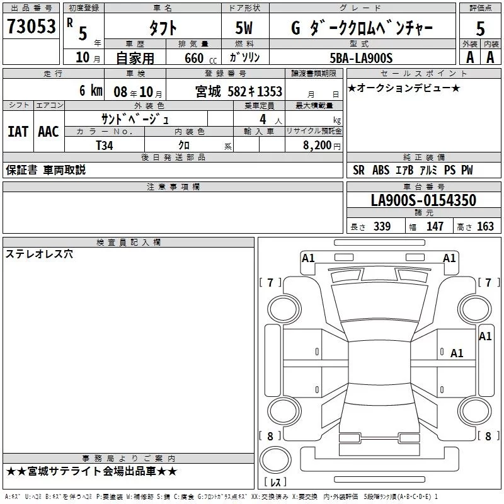Click the PS equipment code
The width and height of the screenshot is (504, 504).
click(450, 170)
